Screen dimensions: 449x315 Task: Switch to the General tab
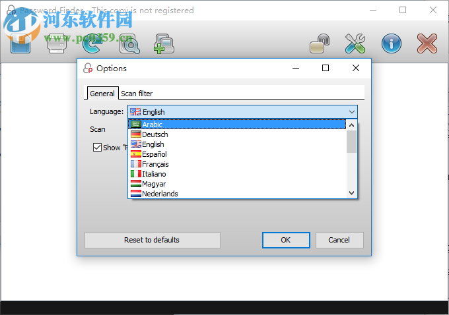pyautogui.click(x=102, y=94)
